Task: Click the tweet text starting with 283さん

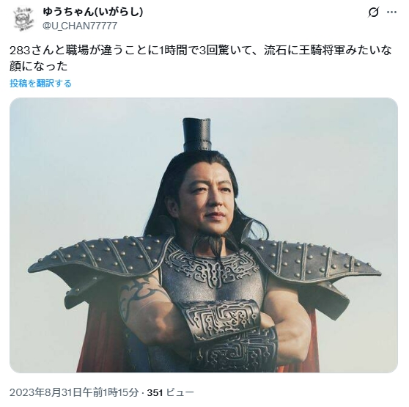Action: pos(201,59)
